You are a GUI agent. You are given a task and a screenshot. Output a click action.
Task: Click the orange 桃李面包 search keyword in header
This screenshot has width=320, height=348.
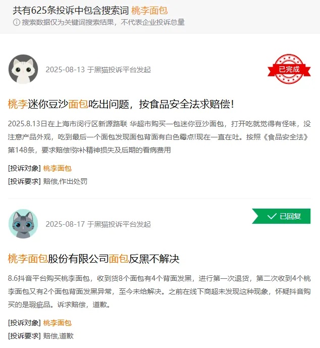(x=149, y=11)
